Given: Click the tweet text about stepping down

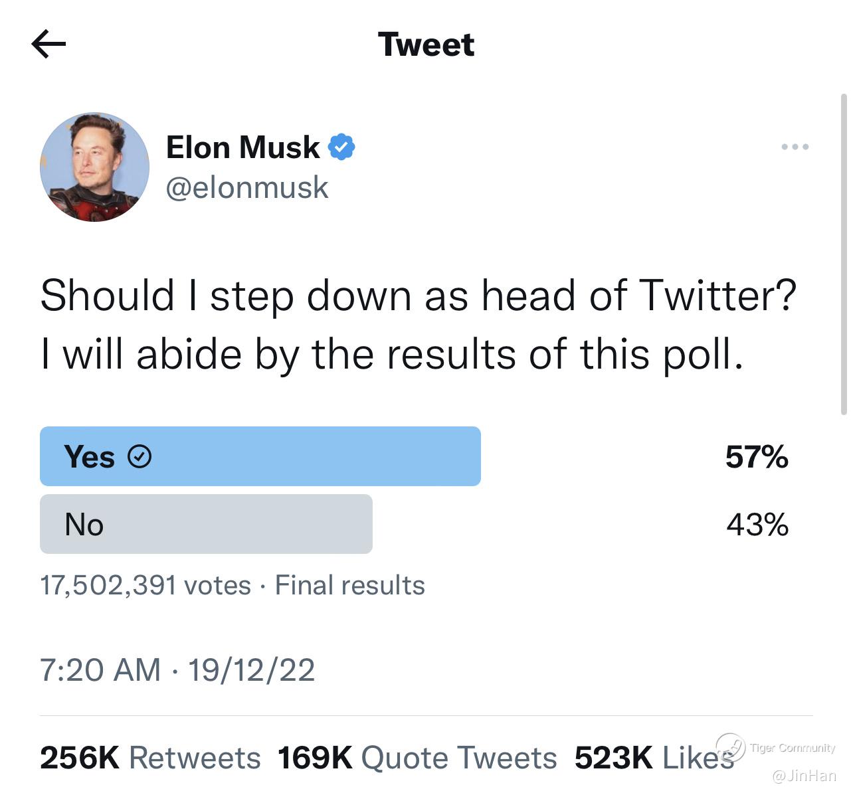Looking at the screenshot, I should click(418, 325).
